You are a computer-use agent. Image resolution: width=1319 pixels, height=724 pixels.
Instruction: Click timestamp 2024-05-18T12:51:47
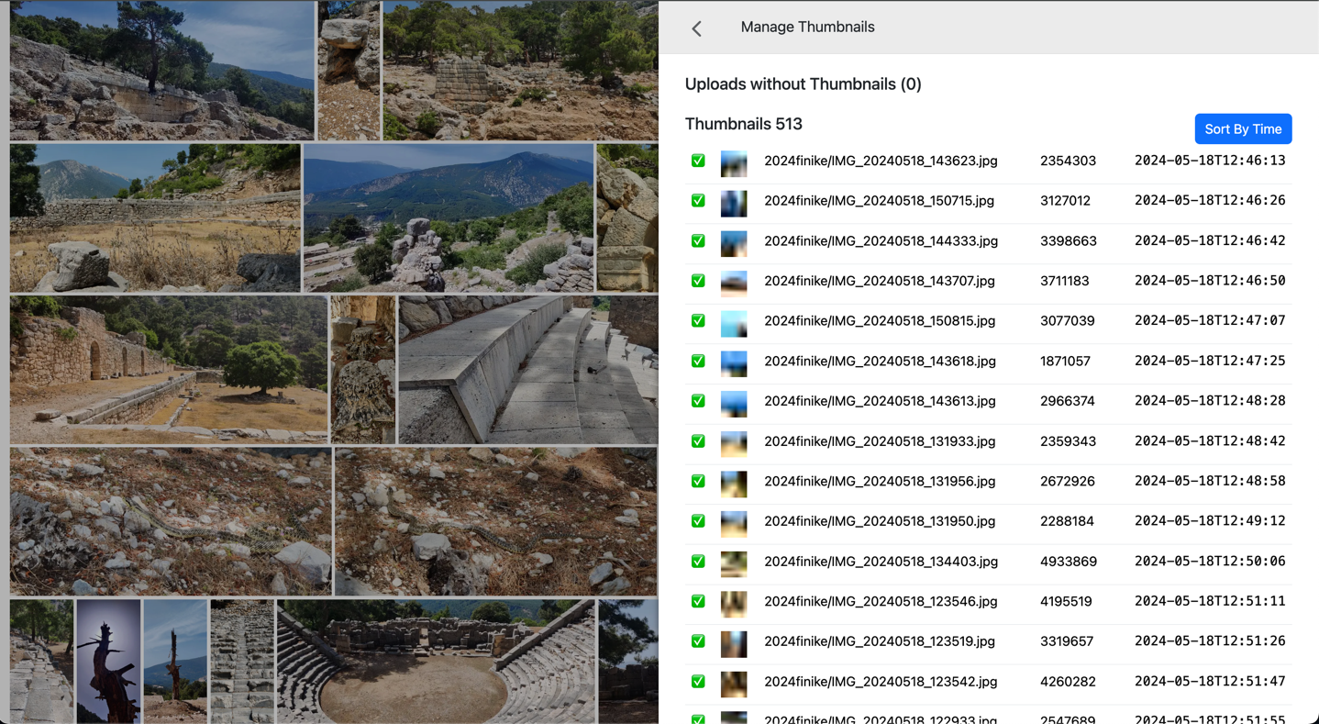(1210, 682)
